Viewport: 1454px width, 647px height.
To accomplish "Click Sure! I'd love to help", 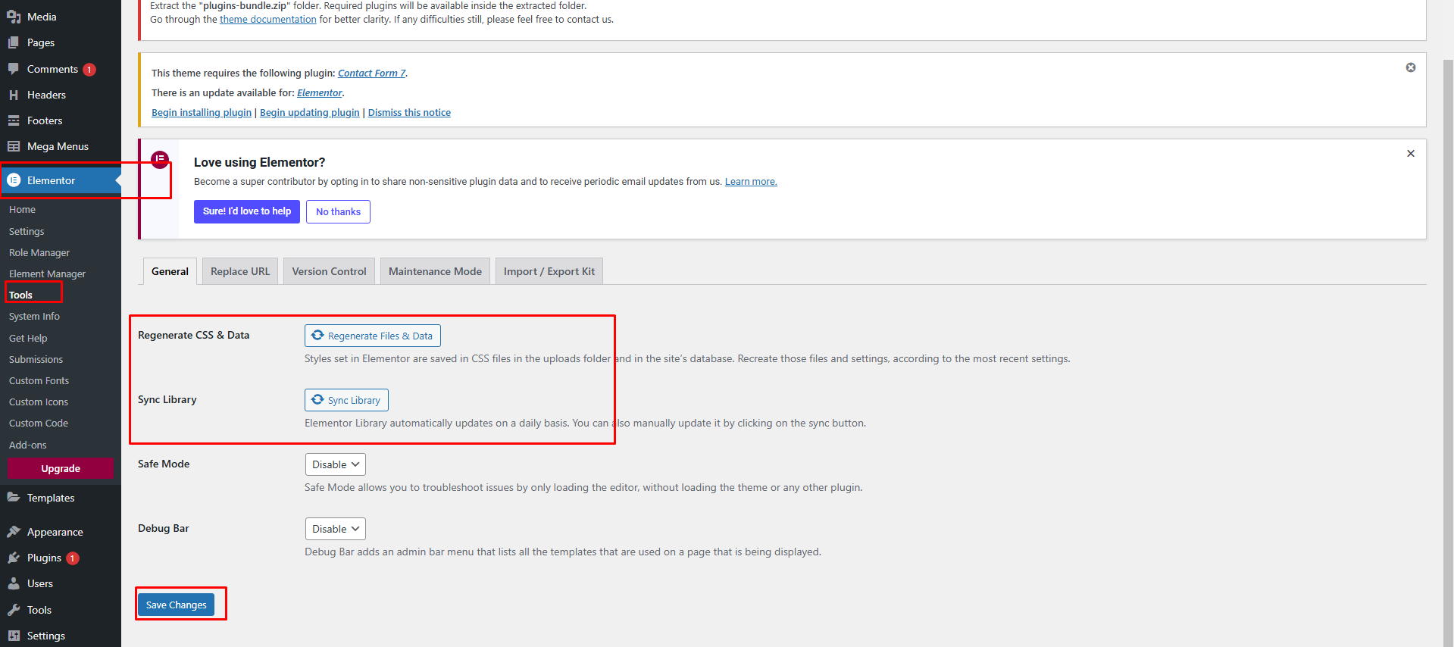I will pos(247,211).
